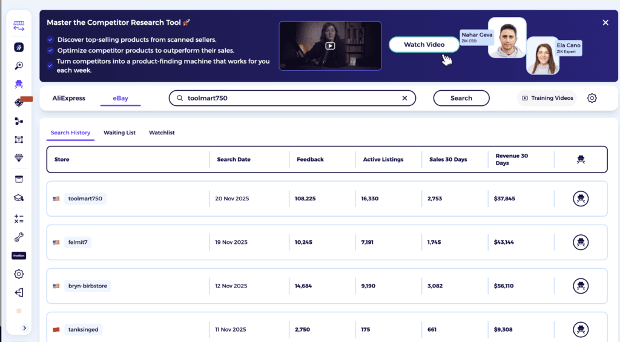The height and width of the screenshot is (342, 620).
Task: Click the logout arrow icon in sidebar
Action: tap(19, 292)
